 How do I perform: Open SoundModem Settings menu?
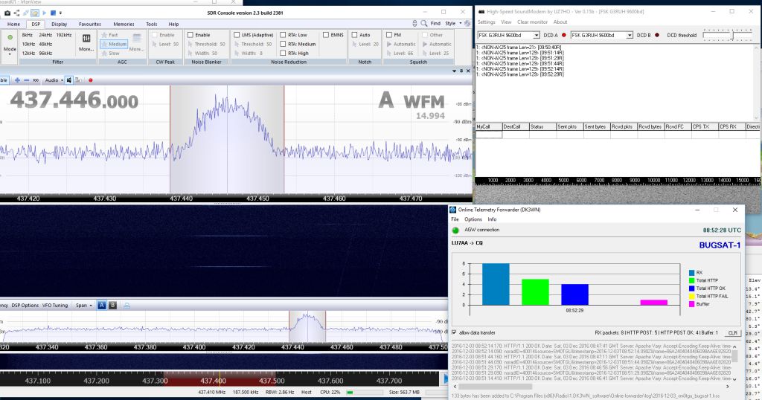(x=486, y=22)
